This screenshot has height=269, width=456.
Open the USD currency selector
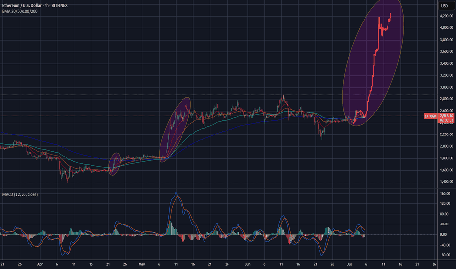click(446, 6)
